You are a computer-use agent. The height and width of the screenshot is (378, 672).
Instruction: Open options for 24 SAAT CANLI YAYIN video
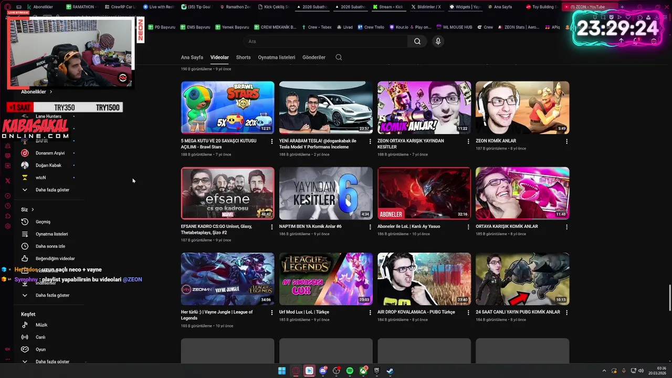pos(566,312)
